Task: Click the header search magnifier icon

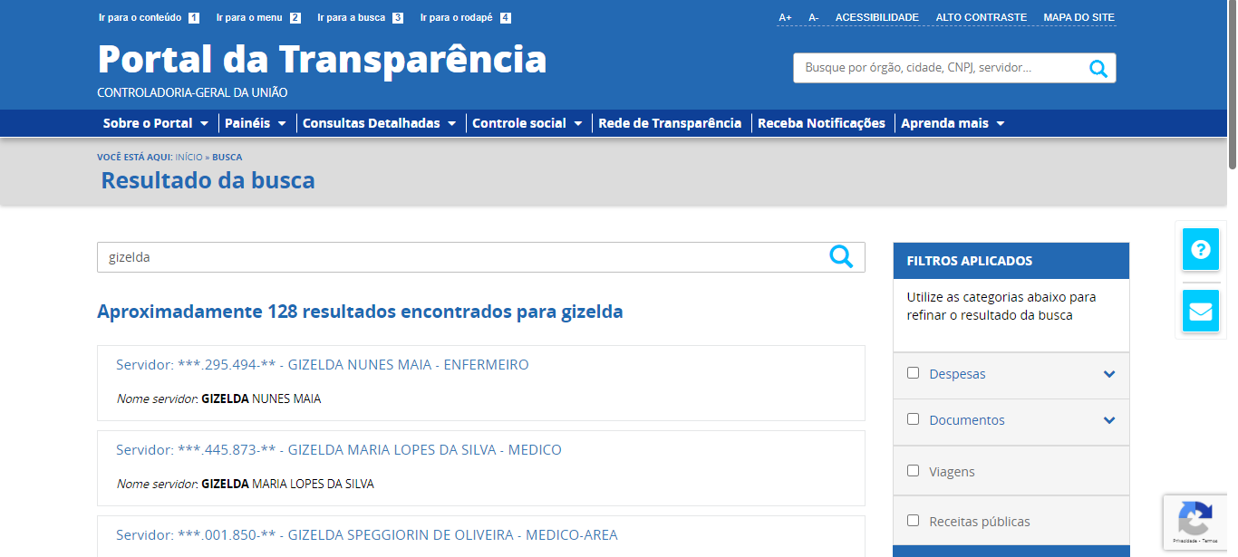Action: 1098,68
